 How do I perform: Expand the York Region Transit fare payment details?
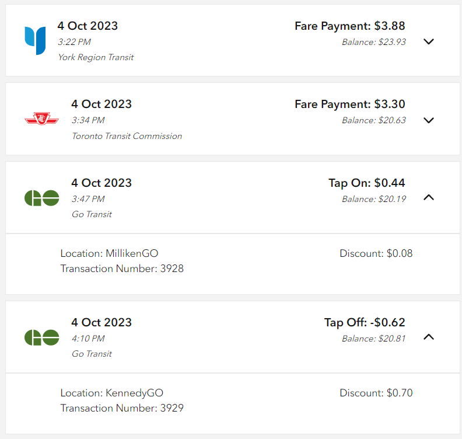click(x=429, y=41)
